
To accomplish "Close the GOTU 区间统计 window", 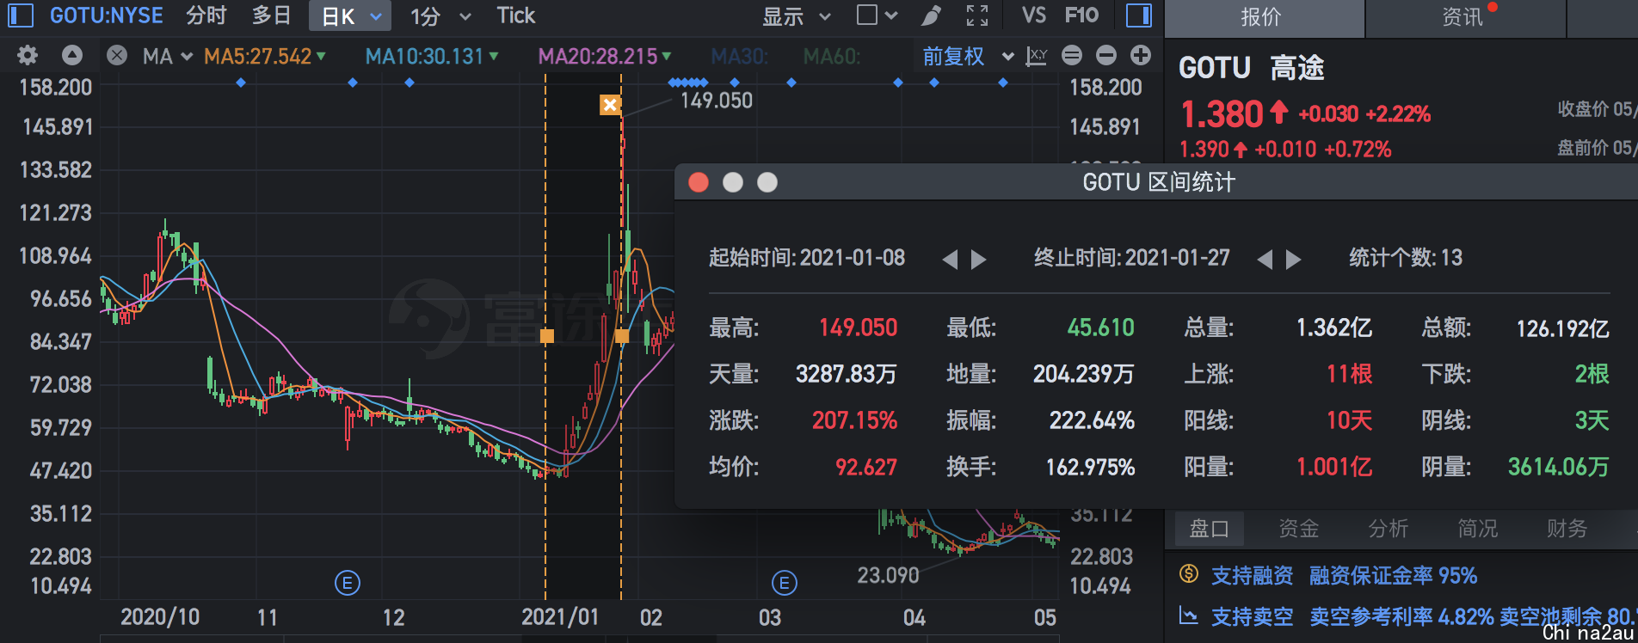I will pos(699,182).
